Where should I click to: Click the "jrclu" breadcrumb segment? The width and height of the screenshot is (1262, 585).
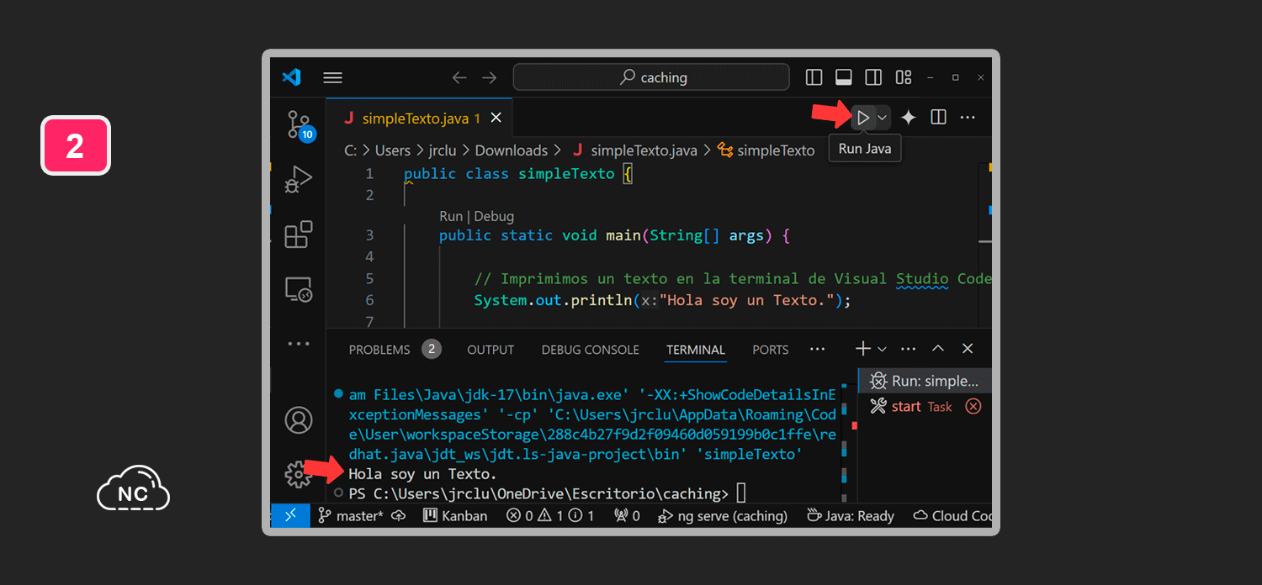(443, 150)
